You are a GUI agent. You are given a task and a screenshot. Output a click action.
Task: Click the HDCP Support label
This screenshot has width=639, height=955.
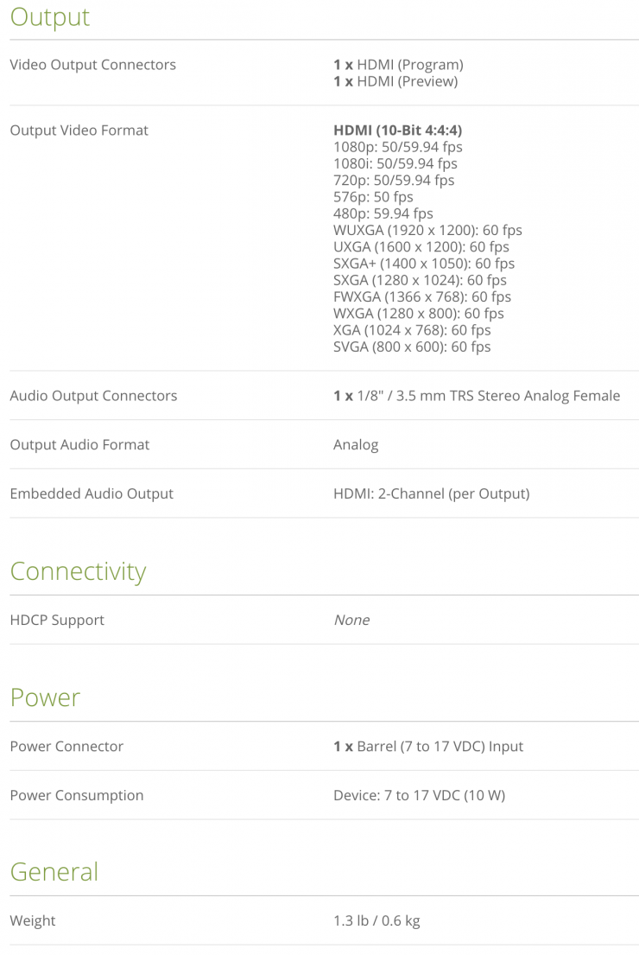[x=57, y=621]
